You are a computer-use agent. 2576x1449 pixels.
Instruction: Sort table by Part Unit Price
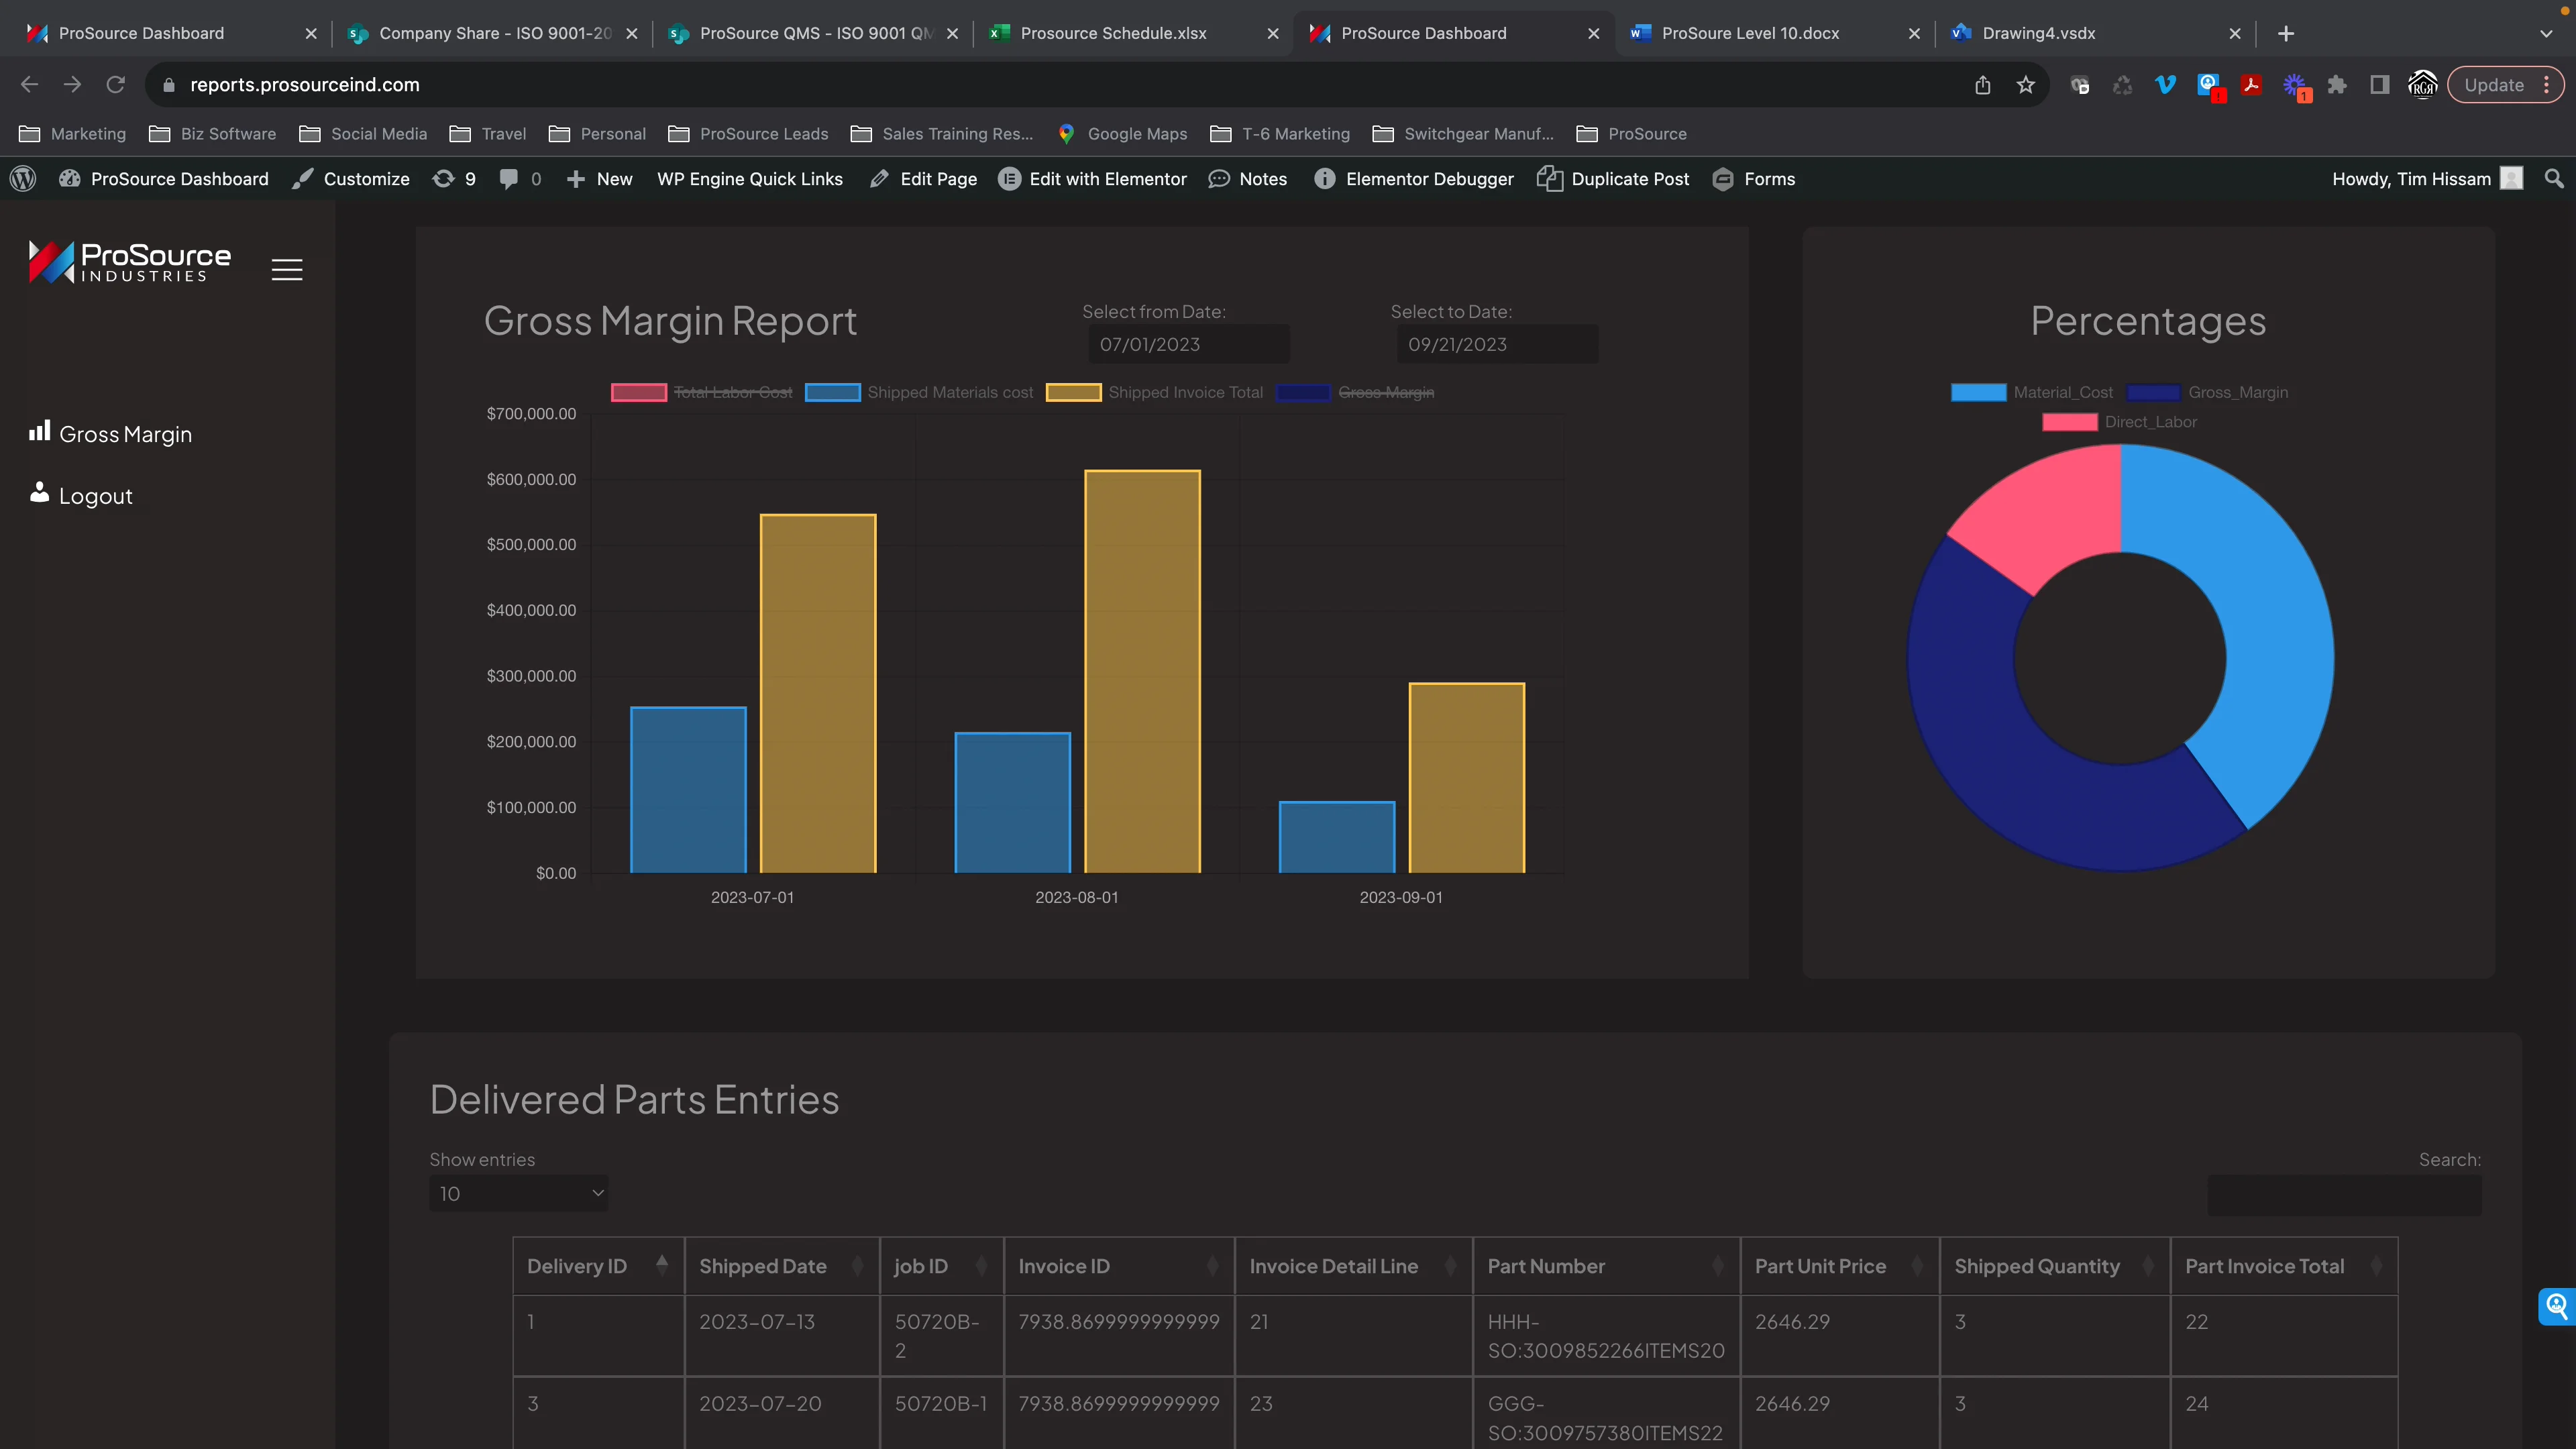coord(1839,1266)
